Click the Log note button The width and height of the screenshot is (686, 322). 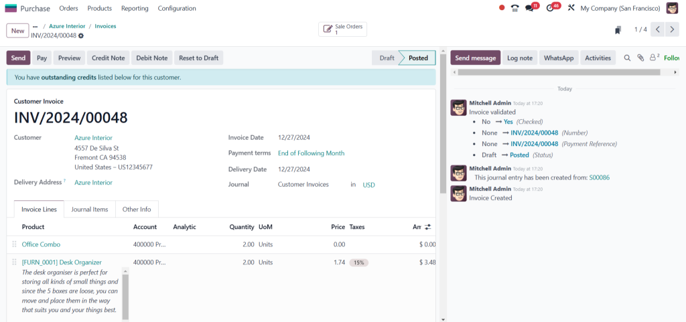click(x=520, y=58)
